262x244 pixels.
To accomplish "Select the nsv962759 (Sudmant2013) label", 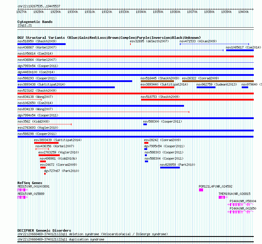I will (x=217, y=84).
